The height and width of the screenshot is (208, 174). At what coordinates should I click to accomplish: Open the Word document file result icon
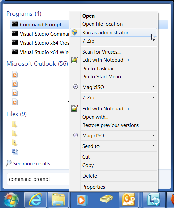tap(15, 152)
